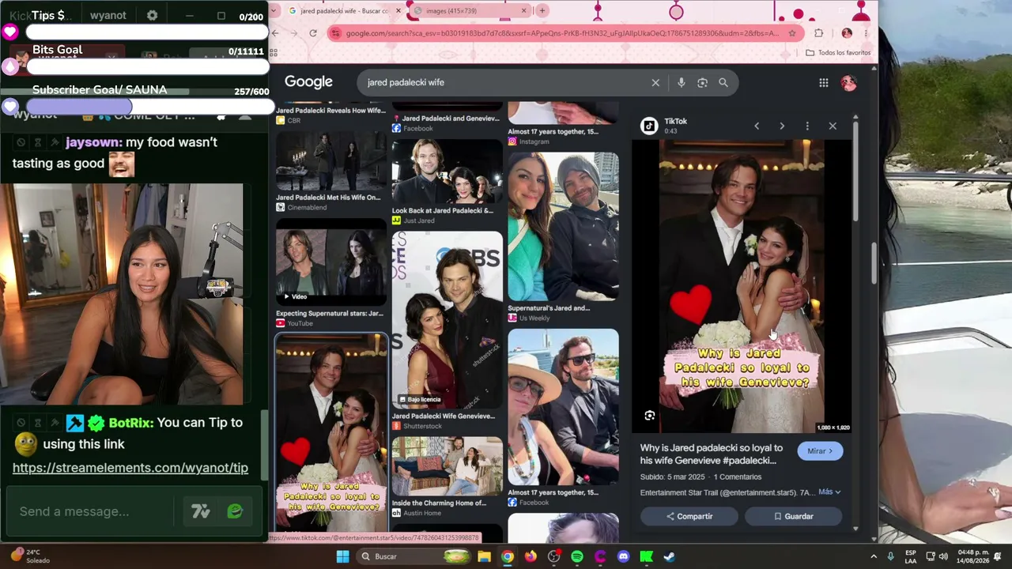Open the TikTok logo source in preview header
The height and width of the screenshot is (569, 1012).
pyautogui.click(x=649, y=126)
